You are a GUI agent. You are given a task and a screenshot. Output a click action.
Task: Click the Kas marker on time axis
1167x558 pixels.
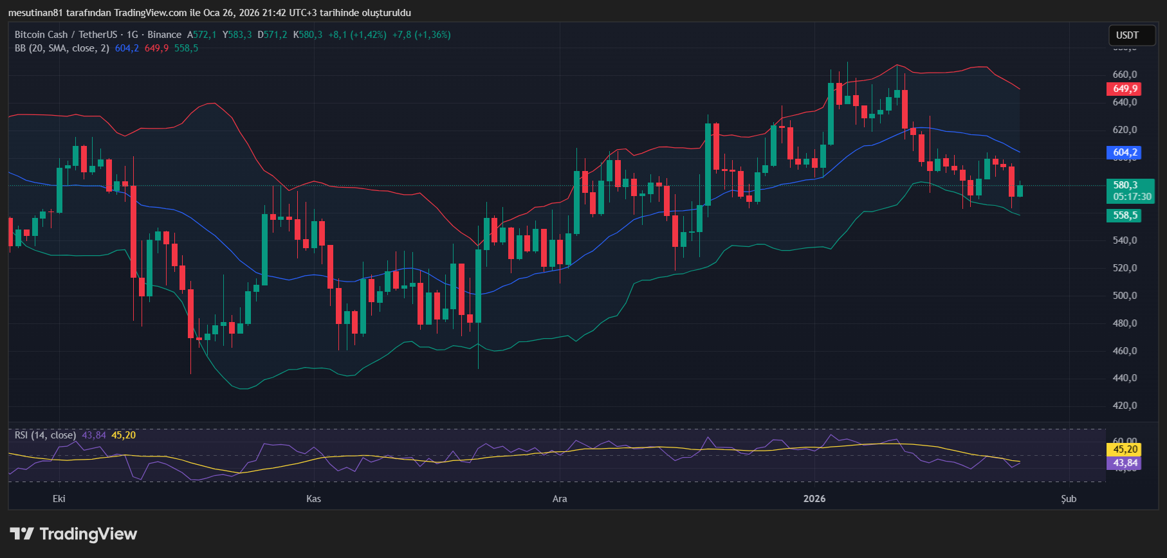[x=313, y=499]
